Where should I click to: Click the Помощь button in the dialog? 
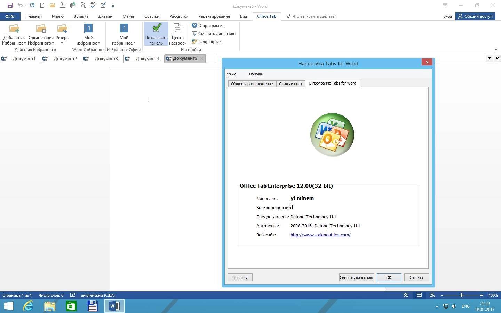[x=240, y=278]
